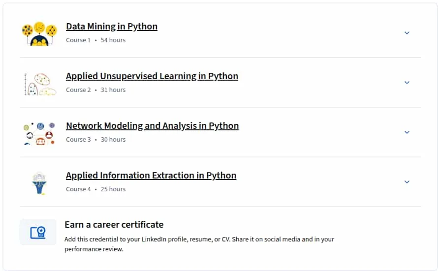Open the Data Mining in Python link

point(112,27)
